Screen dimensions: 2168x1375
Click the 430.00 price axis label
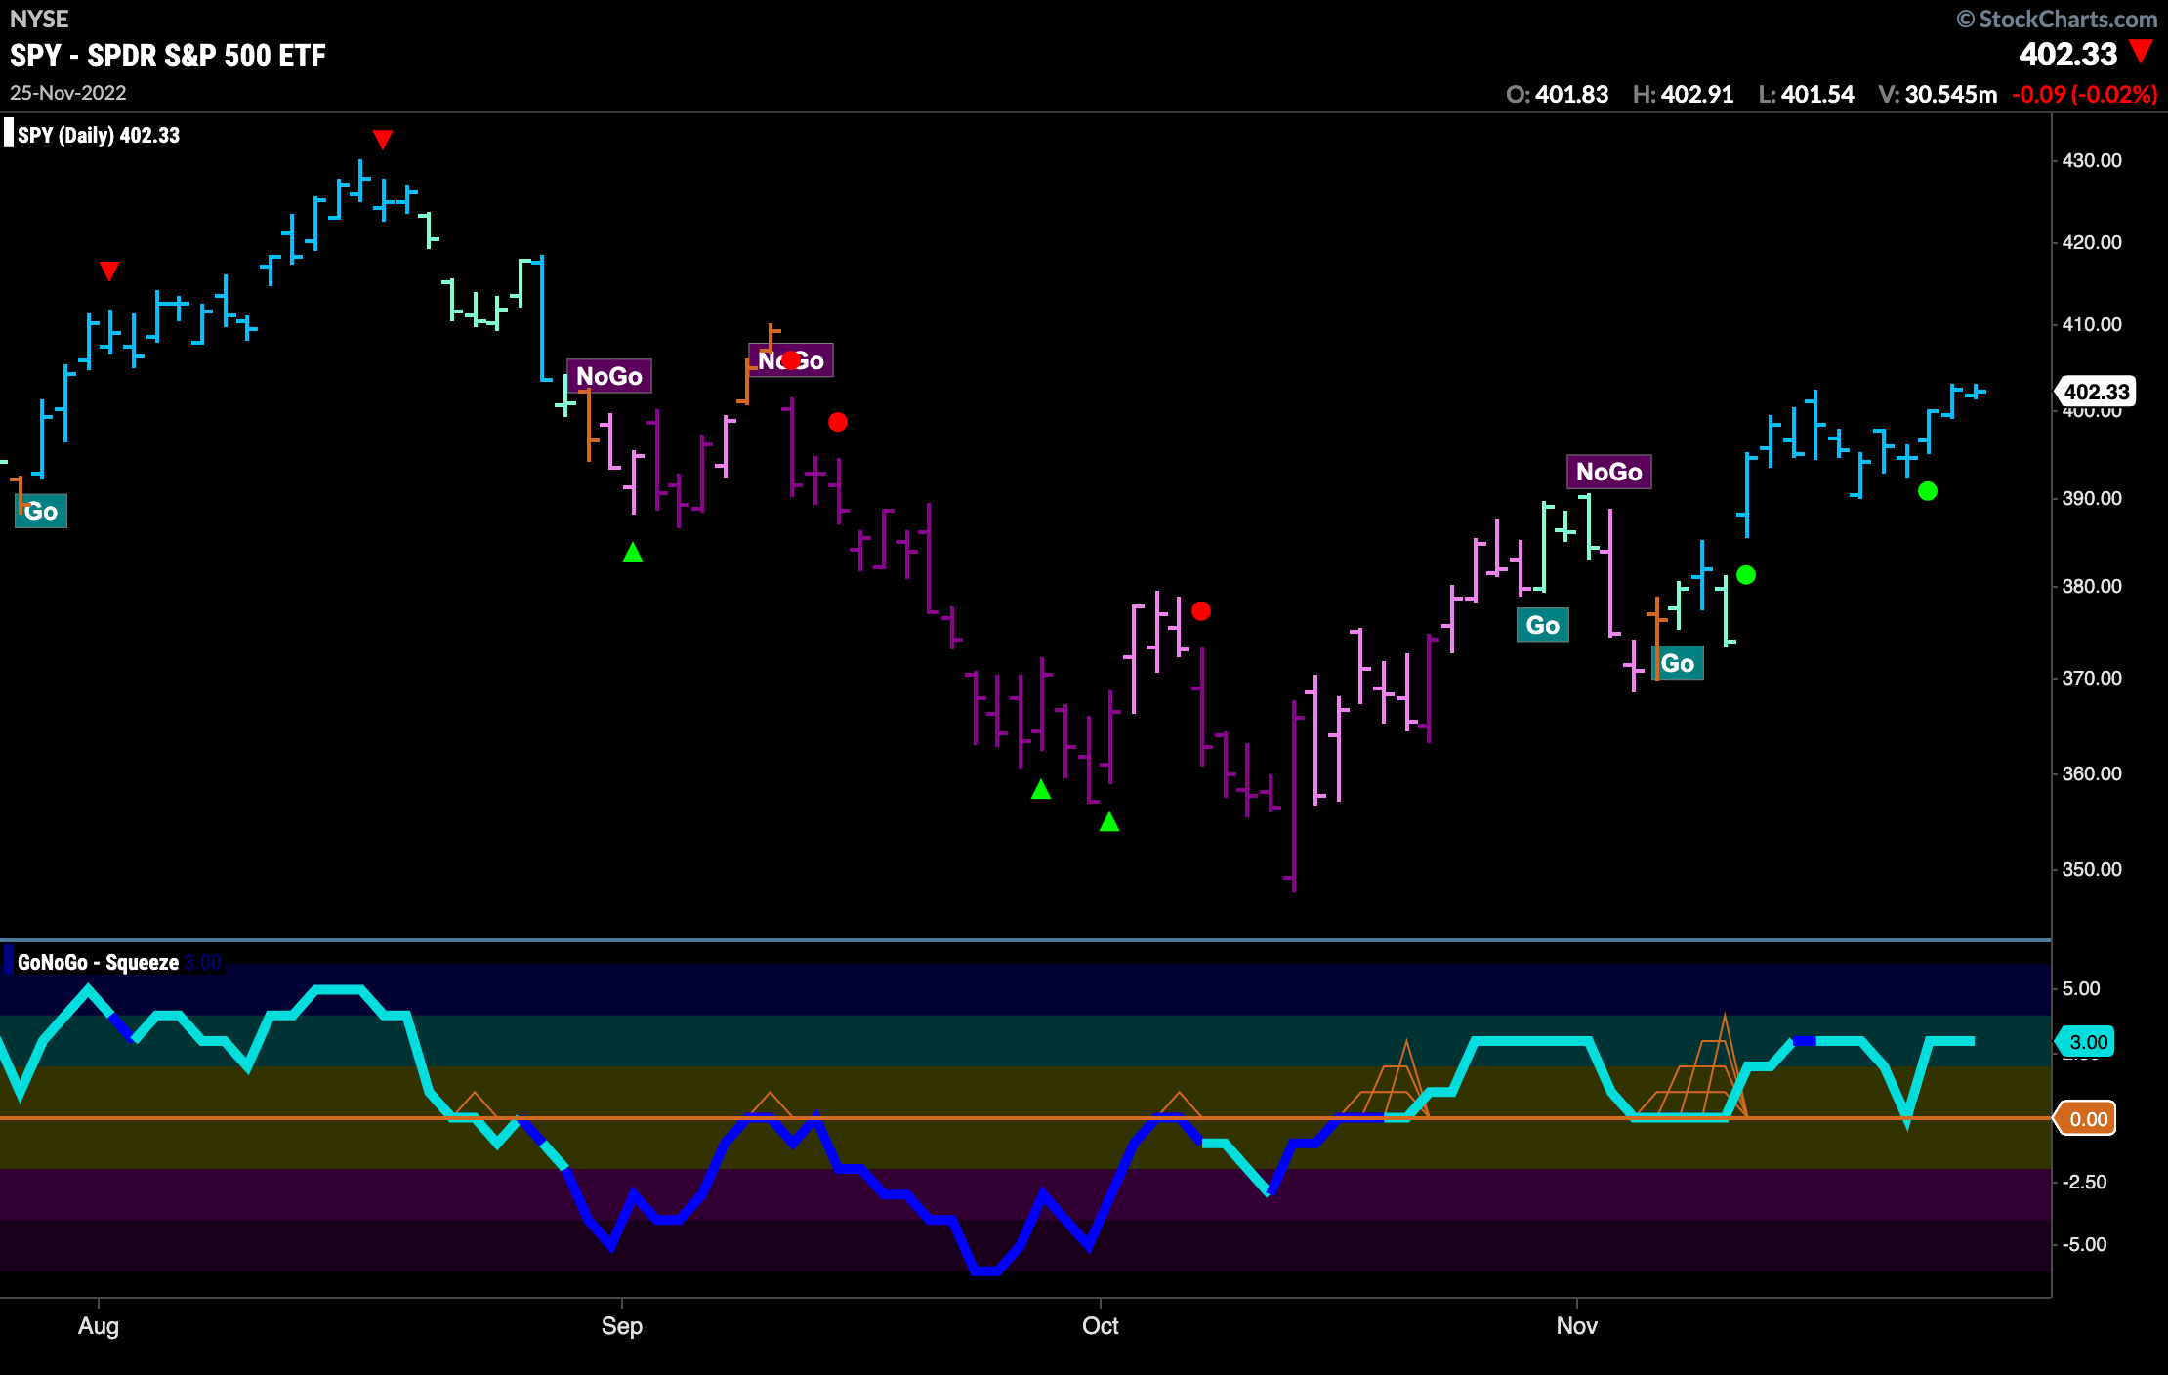coord(2092,160)
